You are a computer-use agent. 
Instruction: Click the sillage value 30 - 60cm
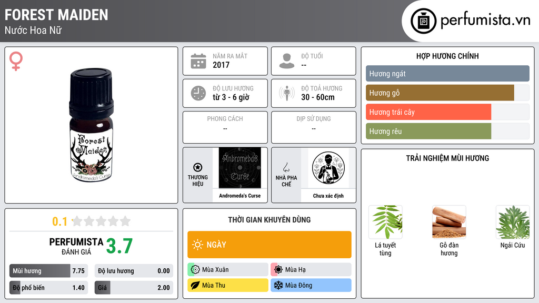pos(318,97)
